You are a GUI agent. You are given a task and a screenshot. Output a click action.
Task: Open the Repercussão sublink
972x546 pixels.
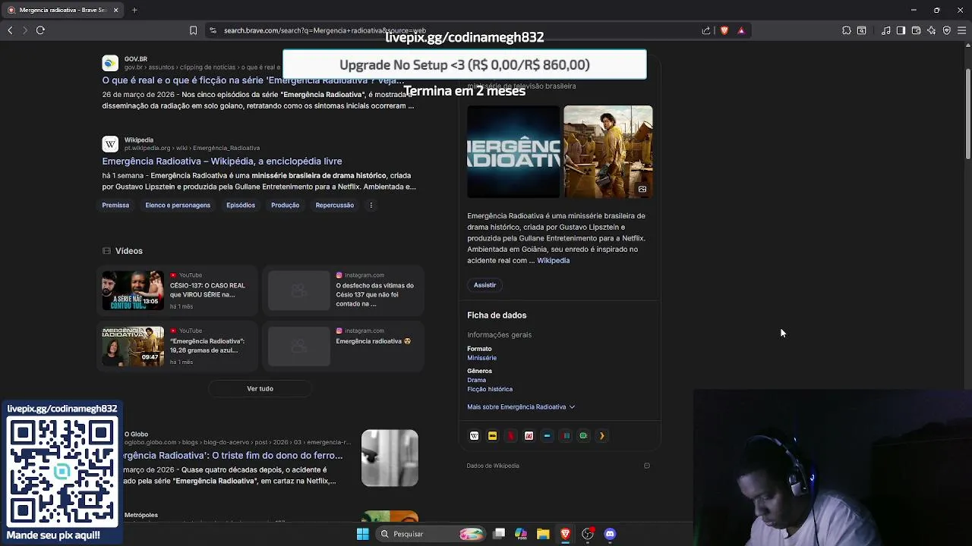coord(335,206)
